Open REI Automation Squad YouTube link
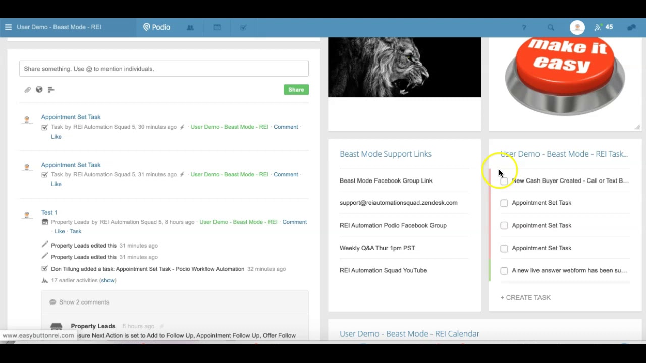This screenshot has height=363, width=646. 384,270
